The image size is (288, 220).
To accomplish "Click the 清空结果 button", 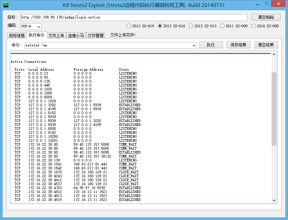I will point(266,45).
